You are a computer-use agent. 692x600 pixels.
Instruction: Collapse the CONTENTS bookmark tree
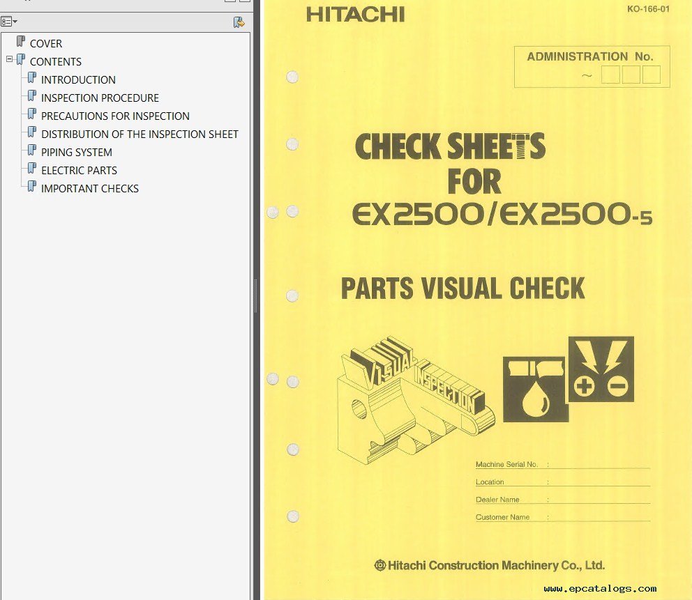pos(9,59)
